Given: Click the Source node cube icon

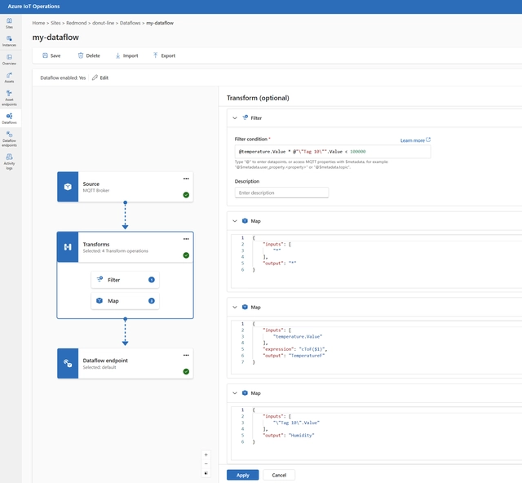Looking at the screenshot, I should tap(68, 187).
